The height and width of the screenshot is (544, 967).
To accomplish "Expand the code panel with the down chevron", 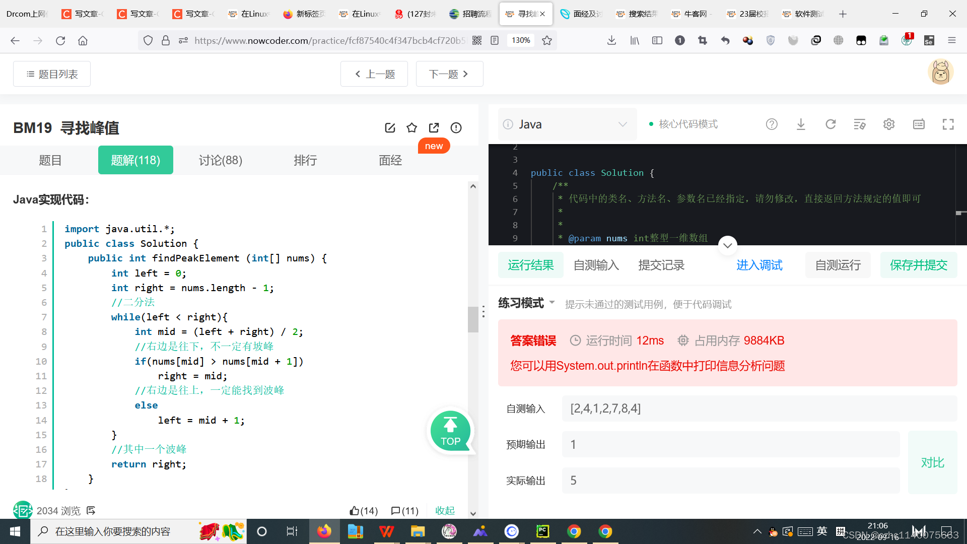I will pyautogui.click(x=727, y=245).
